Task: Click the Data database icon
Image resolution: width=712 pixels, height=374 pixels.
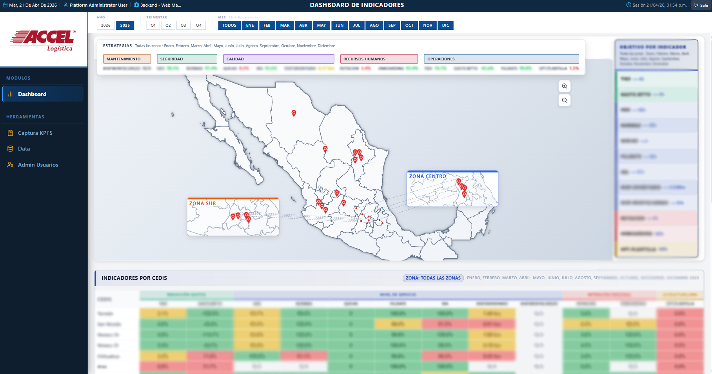Action: 10,149
